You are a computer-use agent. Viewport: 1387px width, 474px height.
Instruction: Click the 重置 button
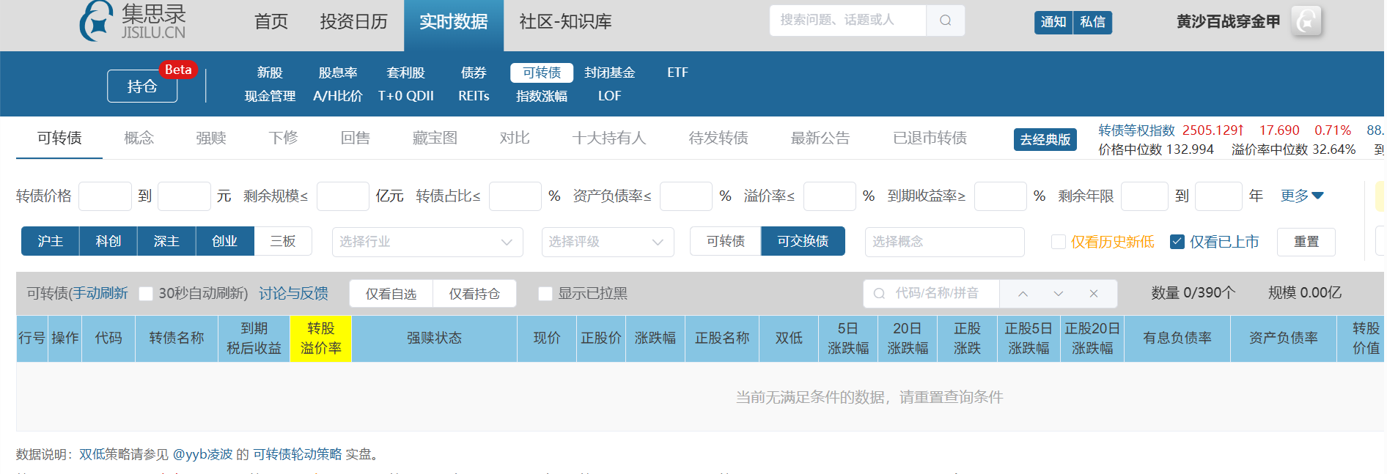pyautogui.click(x=1306, y=242)
